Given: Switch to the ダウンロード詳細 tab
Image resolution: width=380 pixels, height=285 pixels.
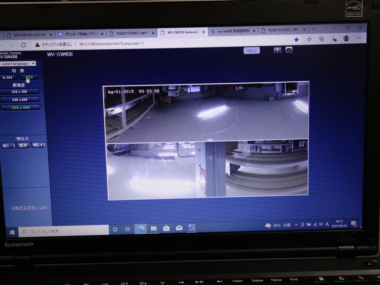Looking at the screenshot, I should click(80, 34).
